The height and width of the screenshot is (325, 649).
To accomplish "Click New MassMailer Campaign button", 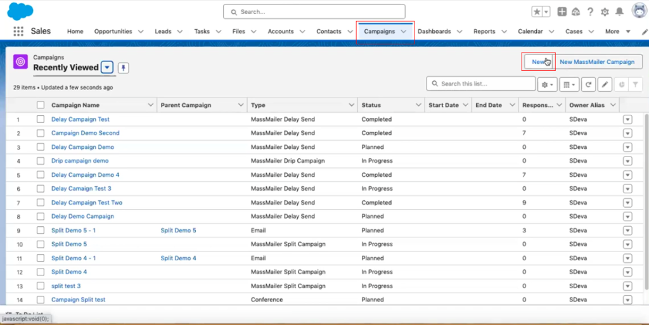I will tap(597, 62).
